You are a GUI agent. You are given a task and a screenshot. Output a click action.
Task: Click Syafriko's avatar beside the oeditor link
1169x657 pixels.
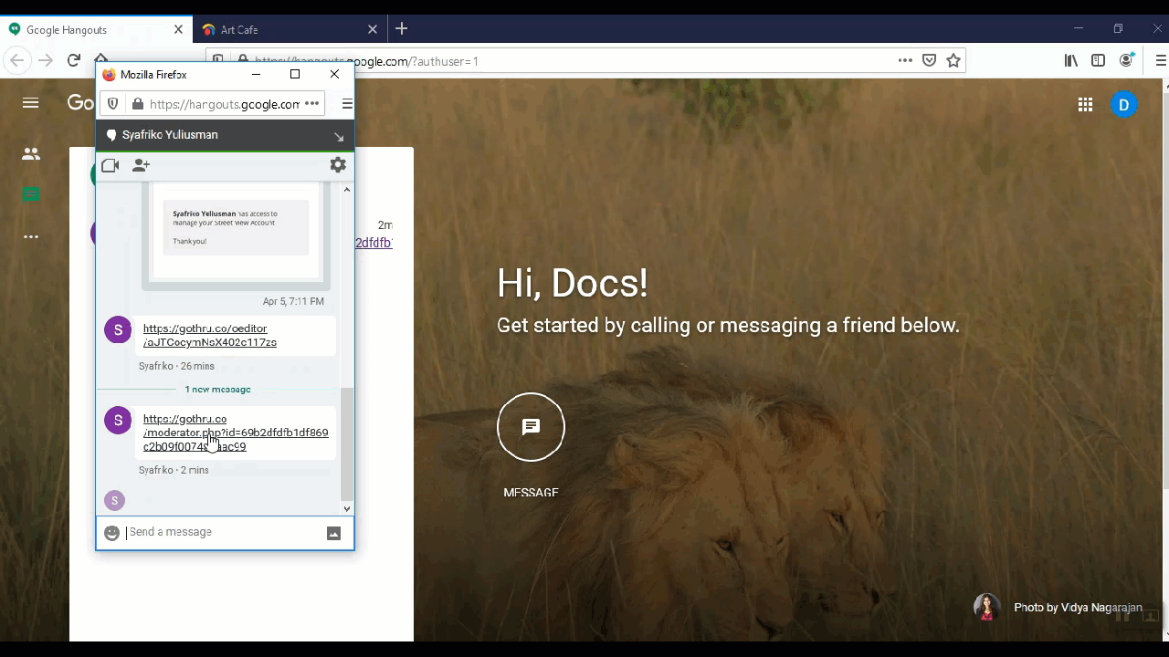click(x=118, y=329)
